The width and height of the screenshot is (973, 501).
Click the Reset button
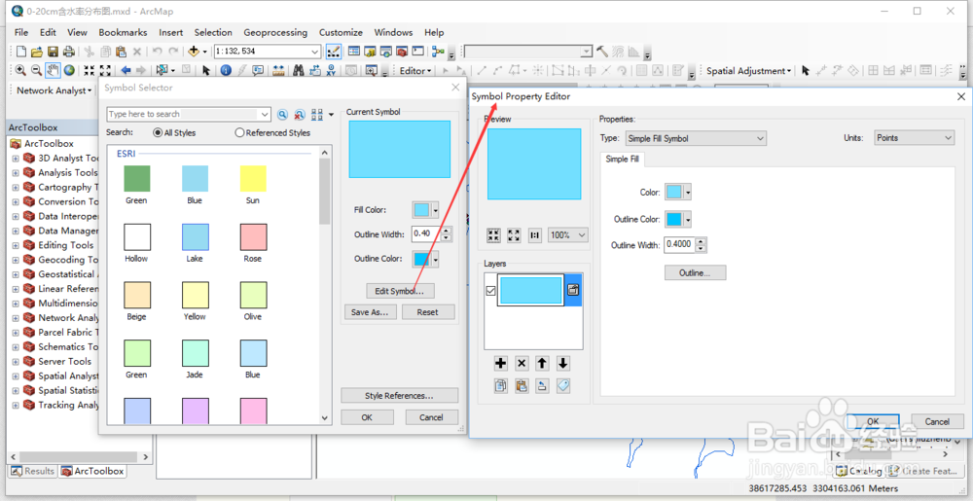pyautogui.click(x=427, y=312)
